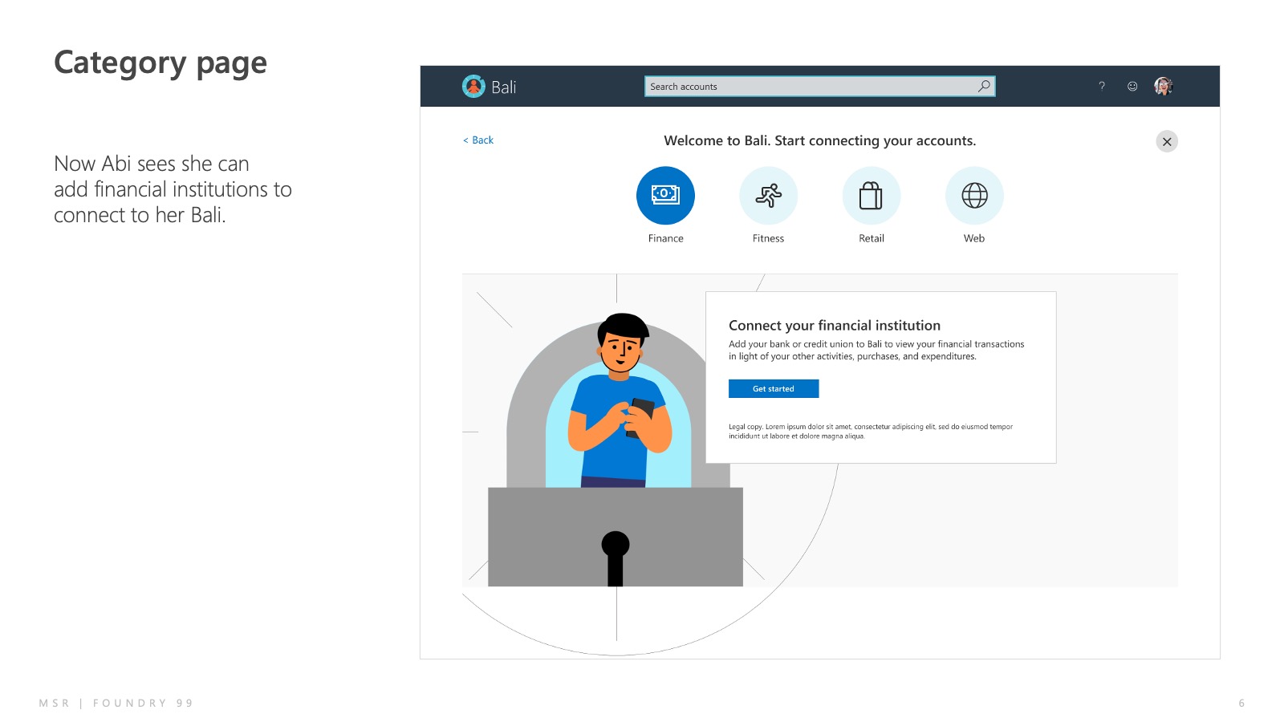Select the Fitness running figure icon
This screenshot has height=722, width=1284.
tap(768, 196)
